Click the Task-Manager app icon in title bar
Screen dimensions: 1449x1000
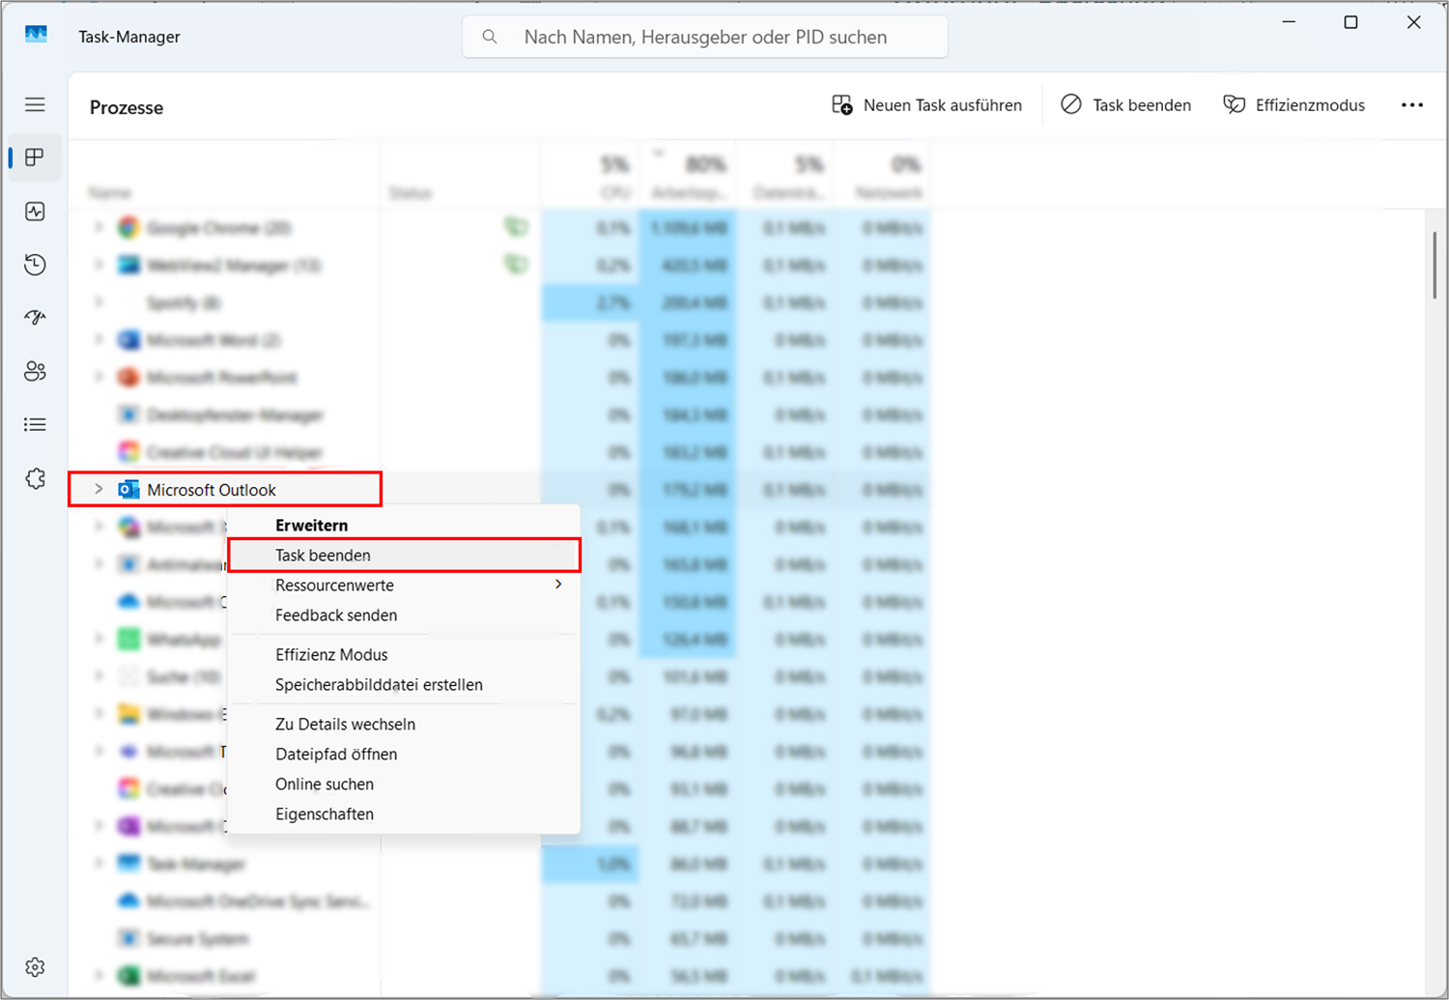(x=36, y=35)
